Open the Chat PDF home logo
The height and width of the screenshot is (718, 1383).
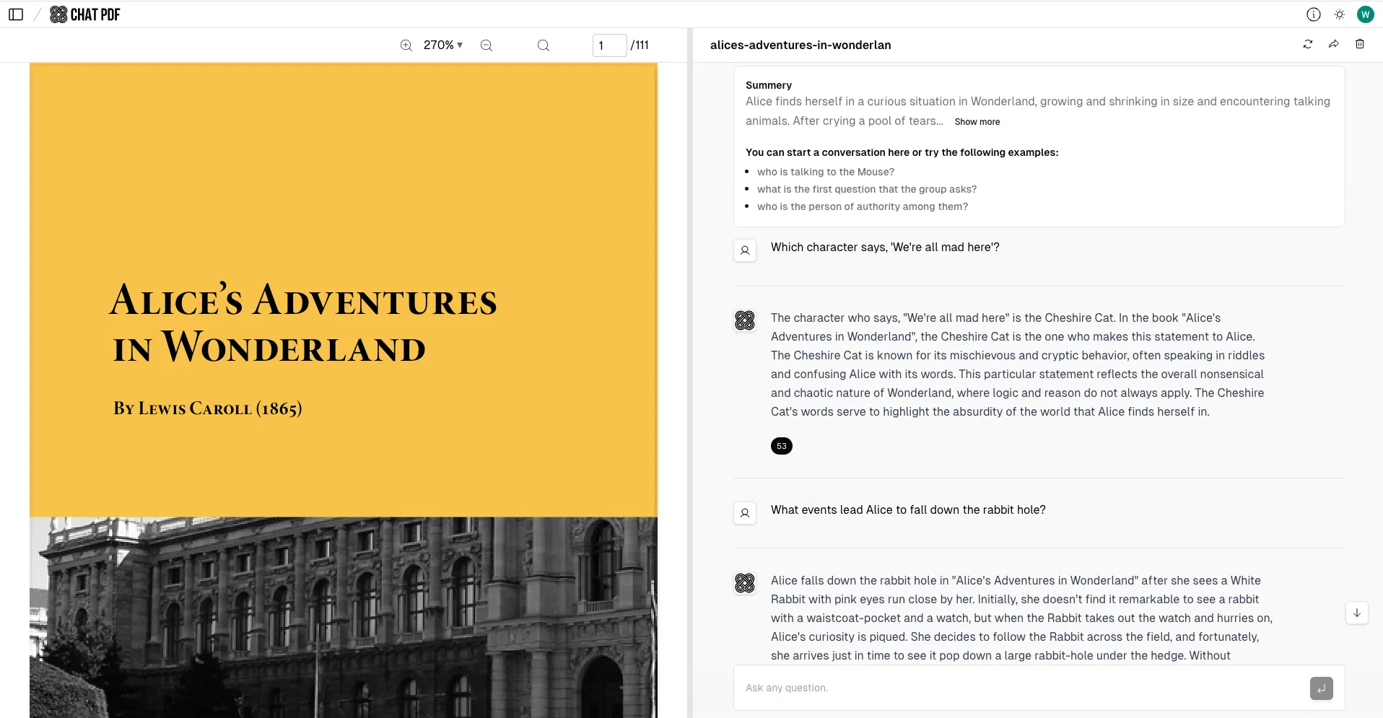84,14
